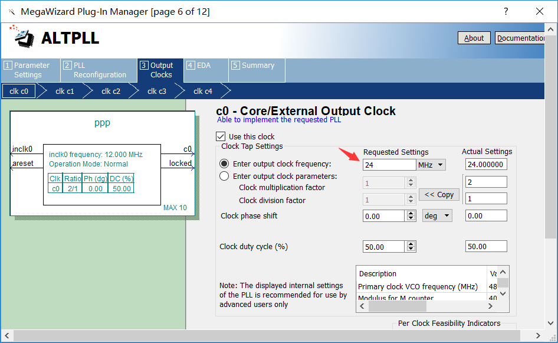Toggle the Use this clock checkbox

tap(221, 136)
